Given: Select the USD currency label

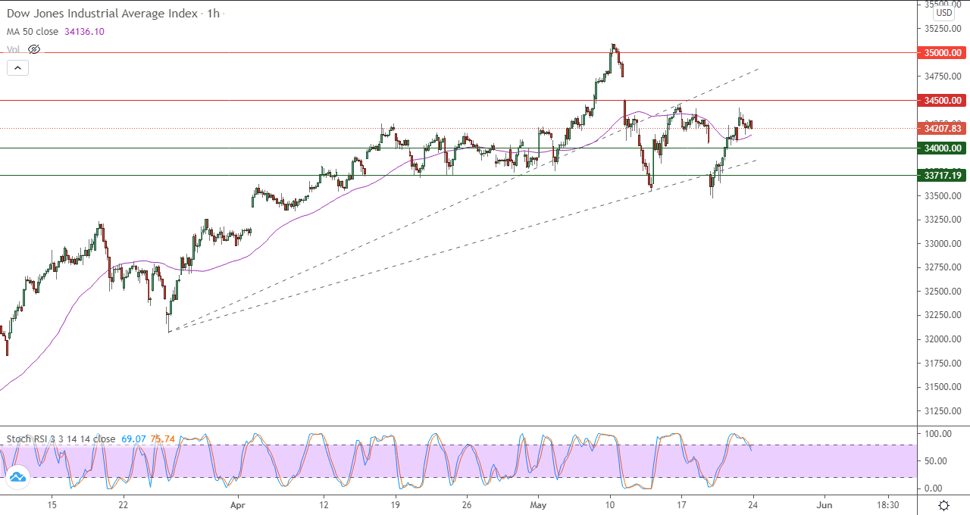Looking at the screenshot, I should click(x=943, y=13).
